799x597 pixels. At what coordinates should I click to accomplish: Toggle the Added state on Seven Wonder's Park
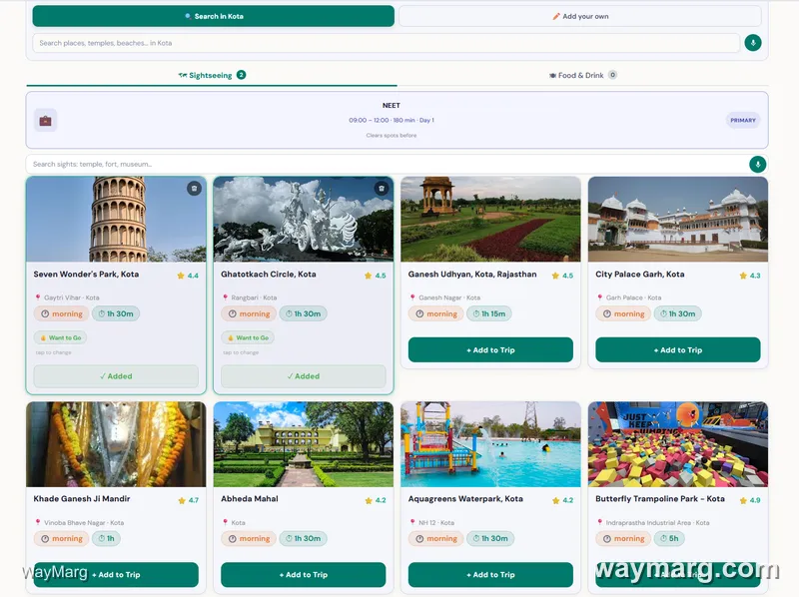pos(116,376)
